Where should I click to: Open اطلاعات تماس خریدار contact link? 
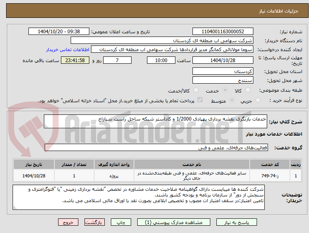[68, 50]
